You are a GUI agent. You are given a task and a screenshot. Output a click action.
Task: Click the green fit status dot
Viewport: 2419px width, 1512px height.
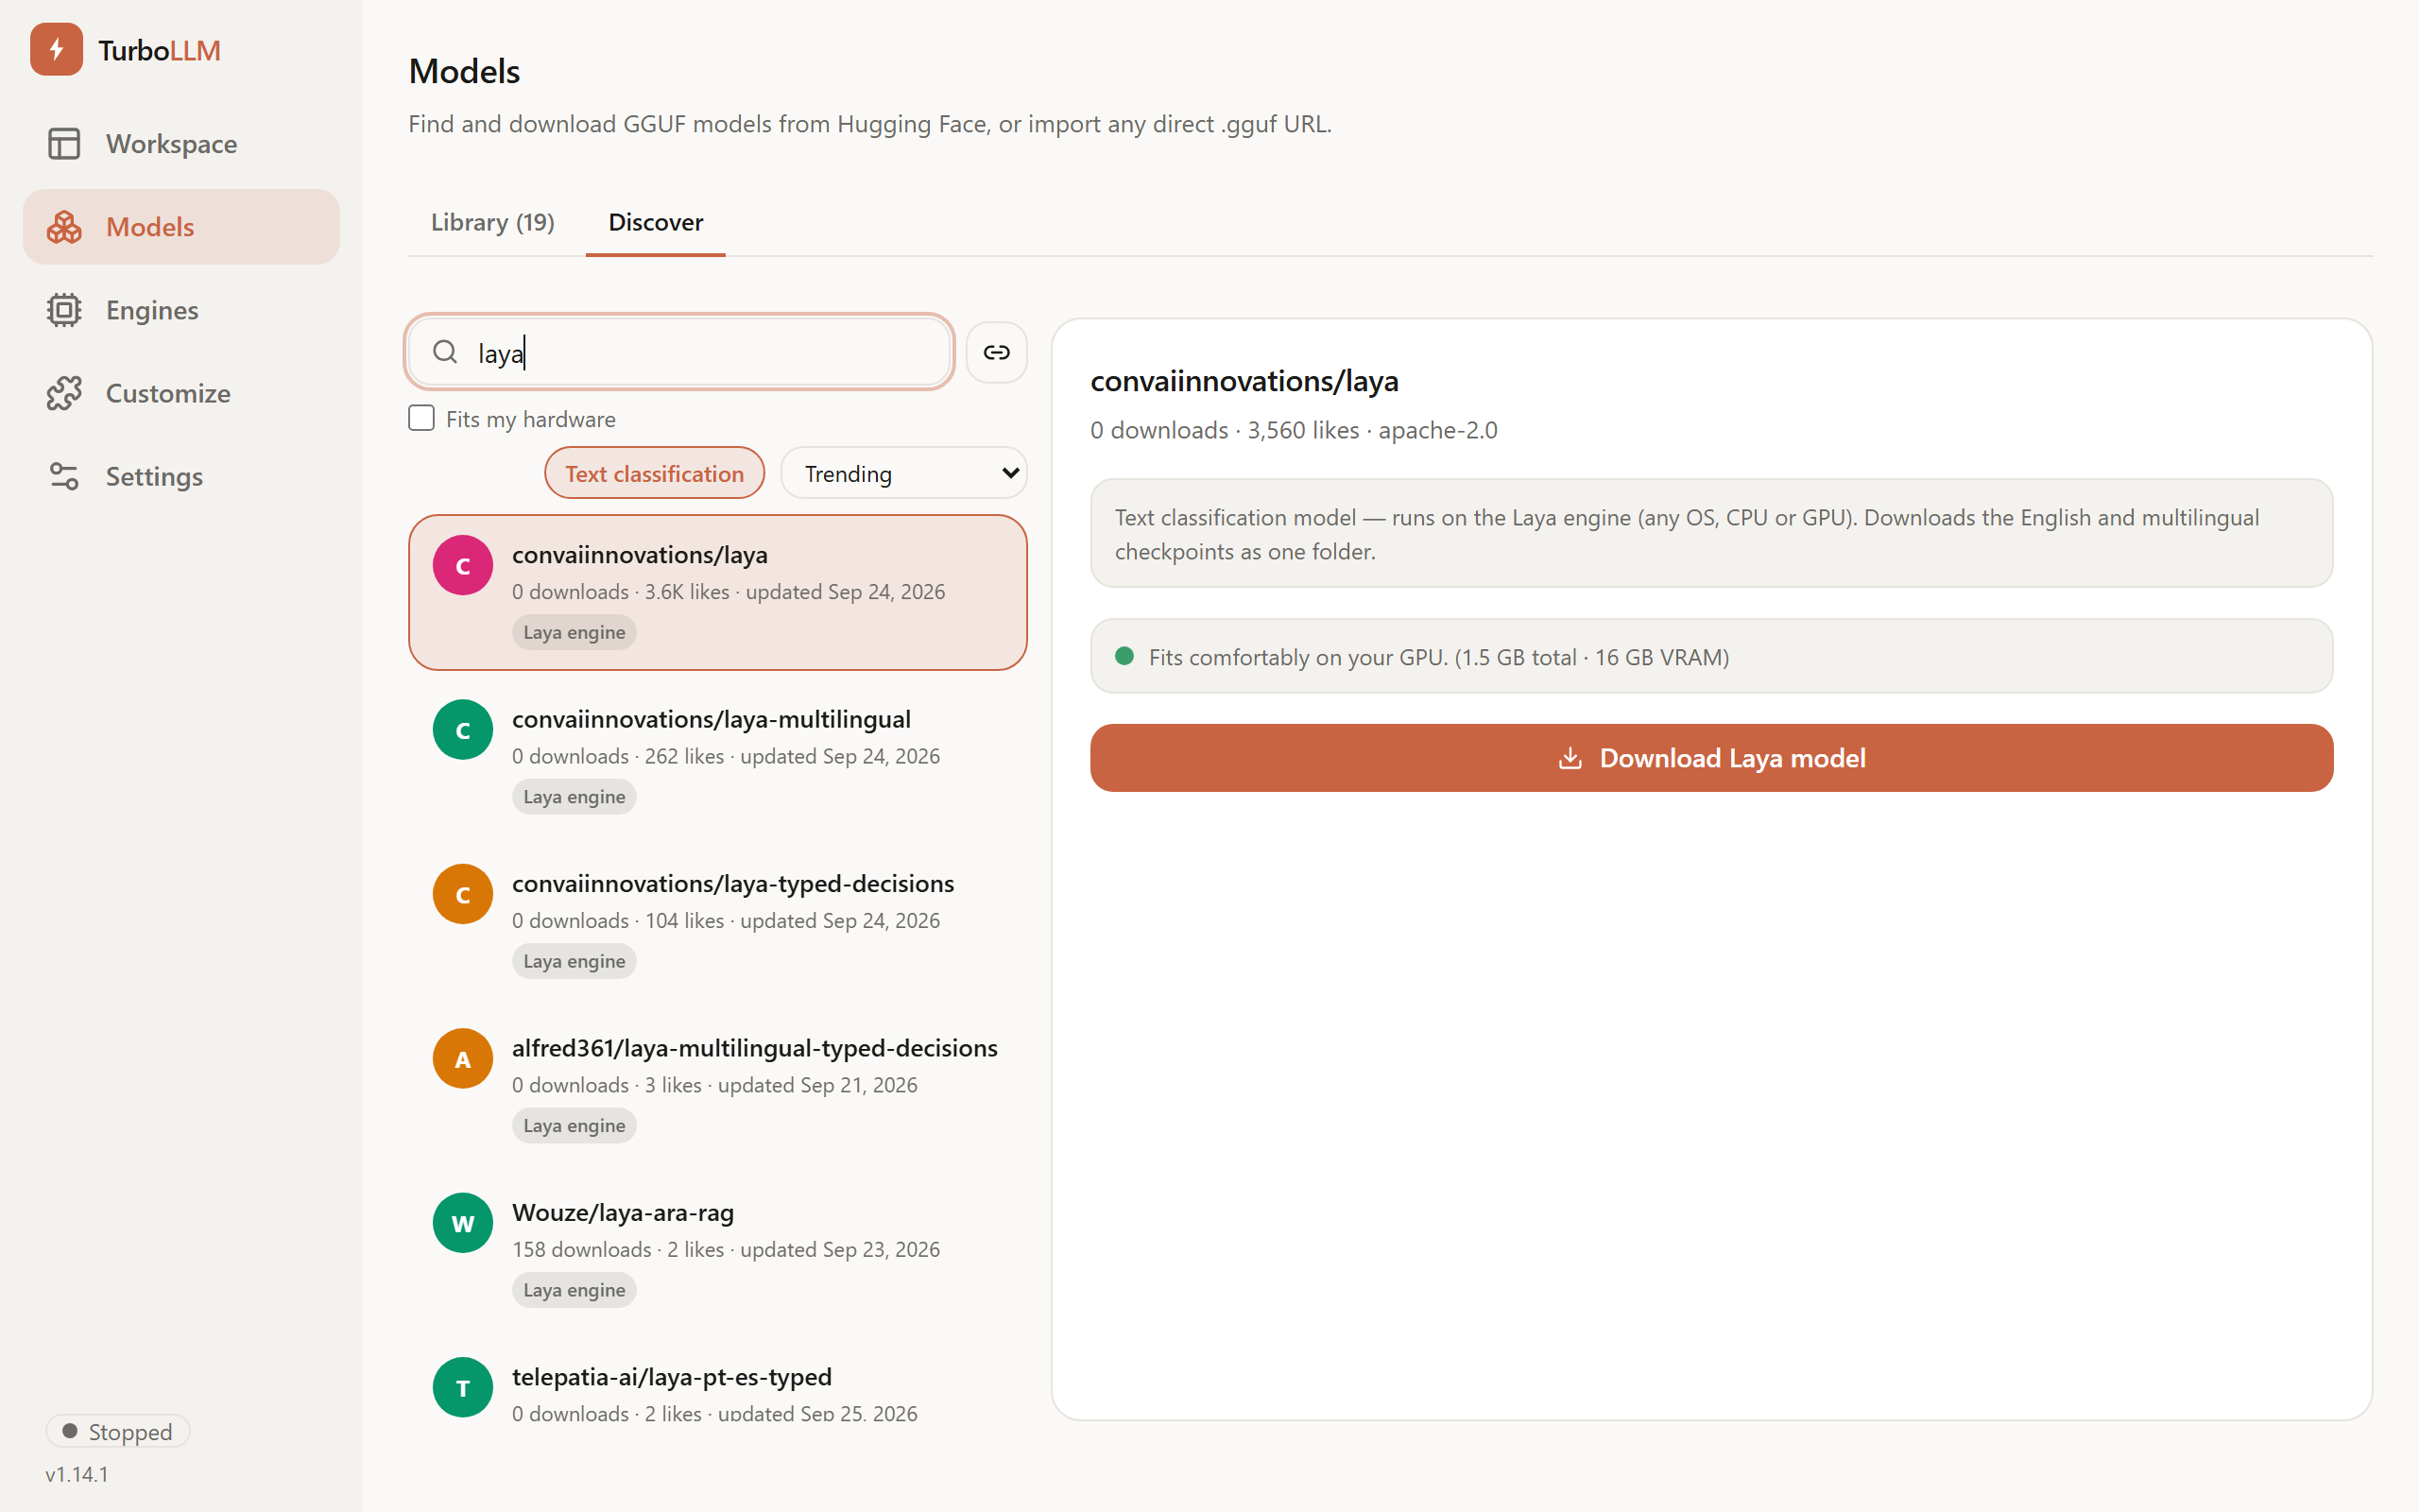click(x=1124, y=656)
